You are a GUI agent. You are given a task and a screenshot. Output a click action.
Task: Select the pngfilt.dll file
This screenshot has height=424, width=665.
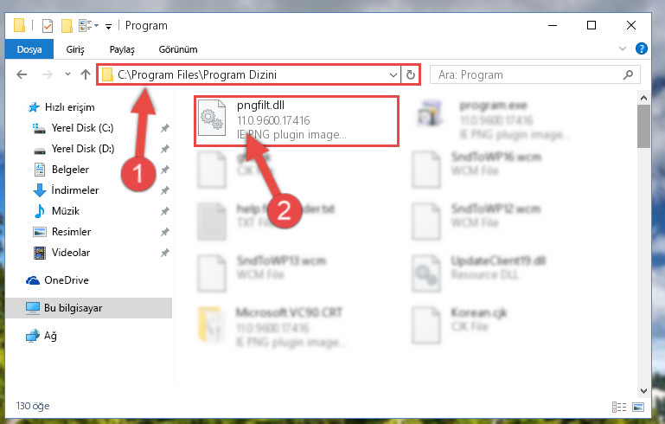click(297, 121)
